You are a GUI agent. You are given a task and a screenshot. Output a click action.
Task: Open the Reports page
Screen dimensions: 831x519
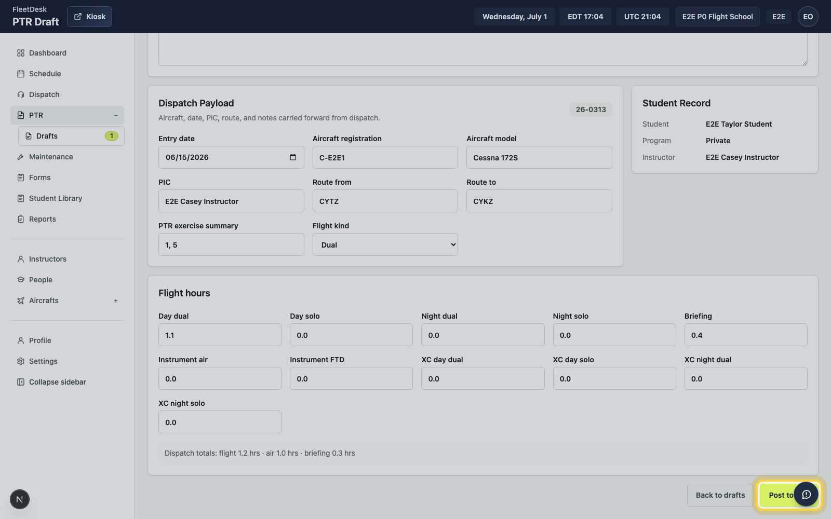click(x=68, y=219)
